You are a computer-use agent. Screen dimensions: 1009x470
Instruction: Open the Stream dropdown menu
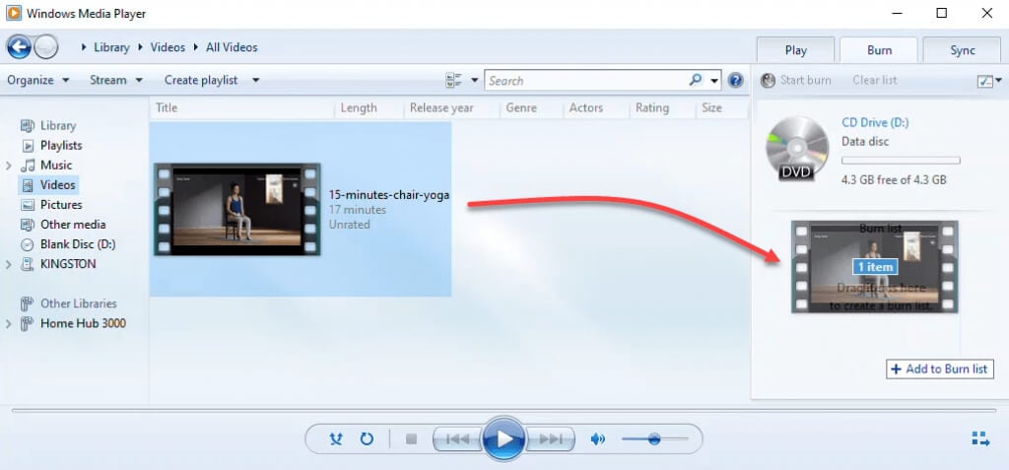tap(116, 81)
